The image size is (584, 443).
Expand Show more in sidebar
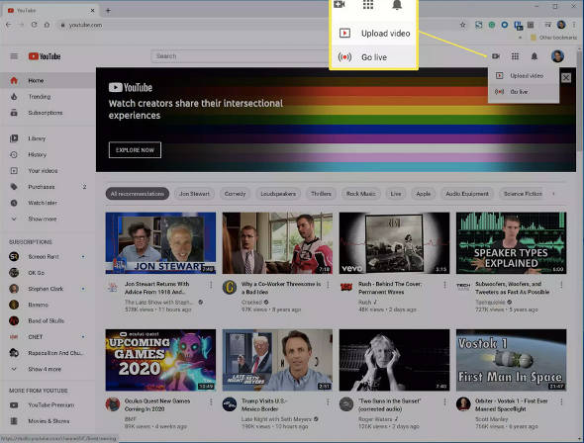(48, 219)
